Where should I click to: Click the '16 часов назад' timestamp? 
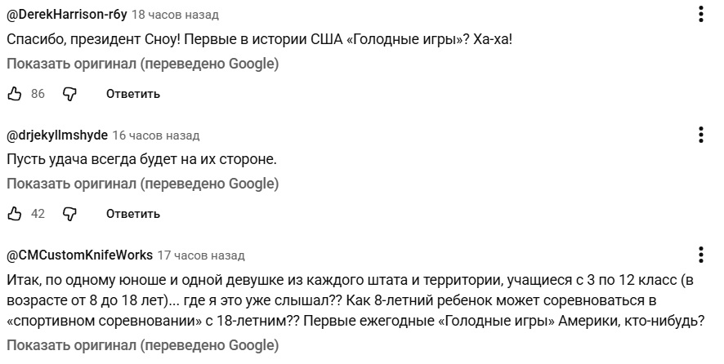(x=155, y=135)
